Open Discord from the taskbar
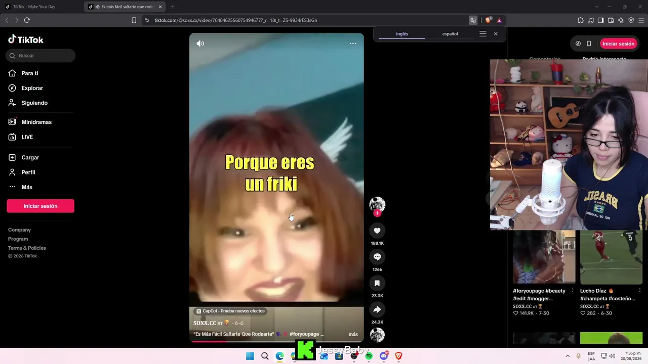 pyautogui.click(x=384, y=356)
